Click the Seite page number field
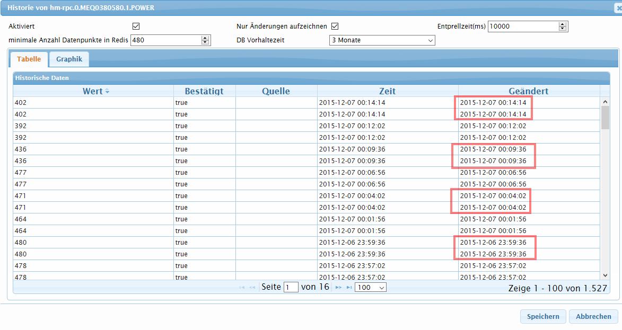The height and width of the screenshot is (330, 622). 291,288
